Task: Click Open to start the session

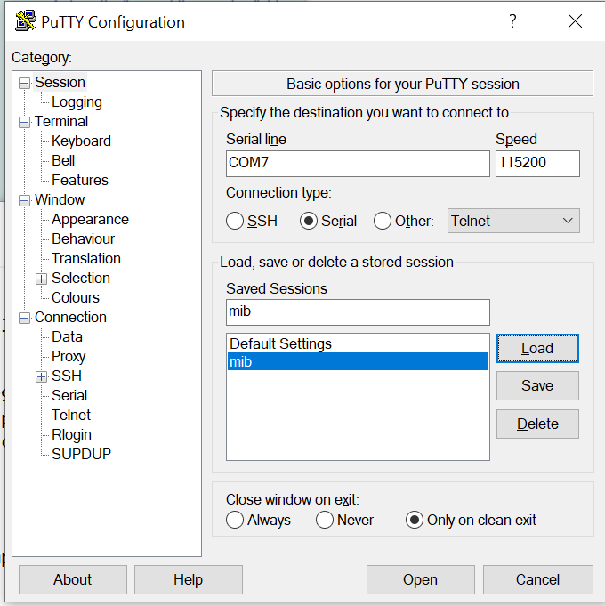Action: coord(420,579)
